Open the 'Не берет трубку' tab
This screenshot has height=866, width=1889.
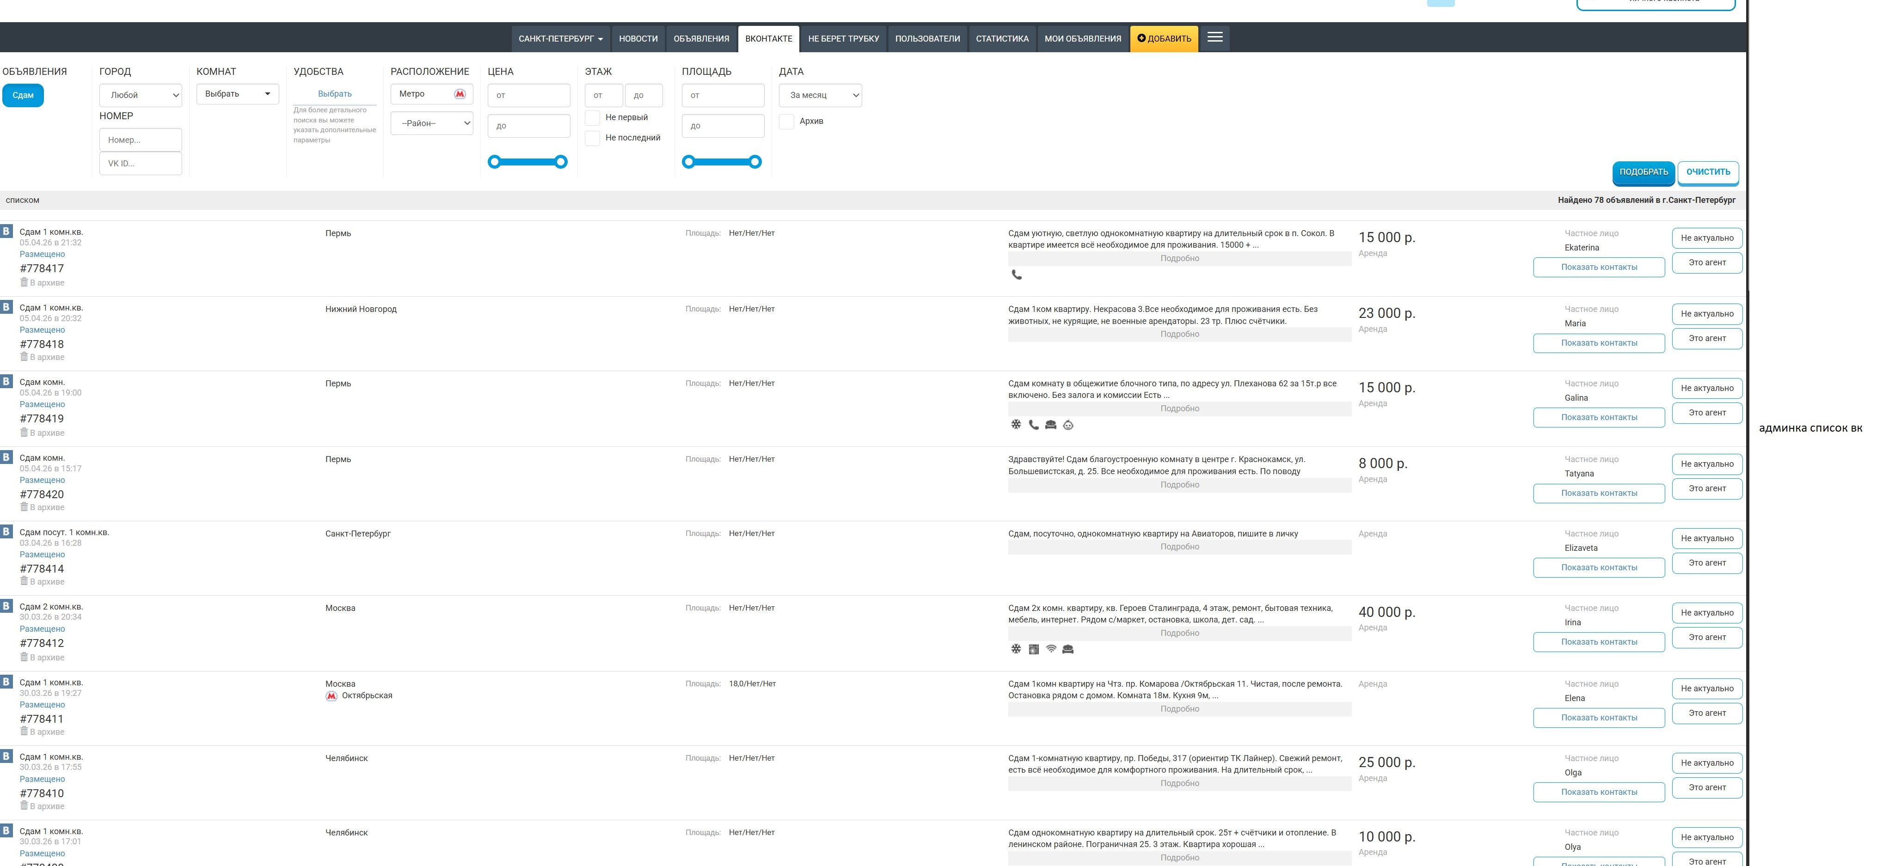[843, 39]
